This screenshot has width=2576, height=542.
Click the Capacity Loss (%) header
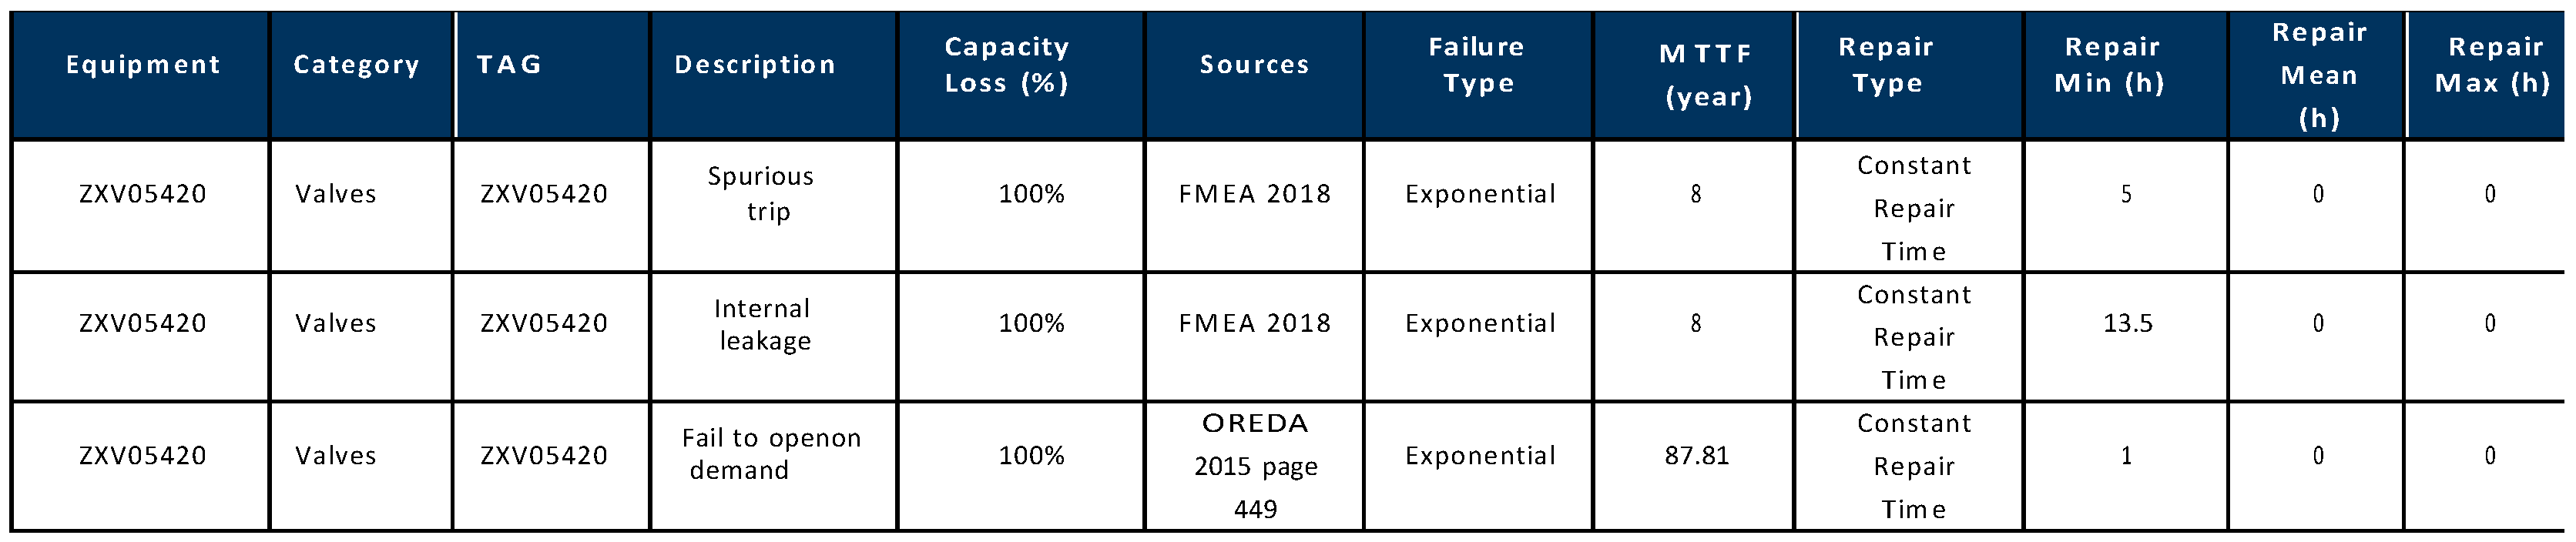[x=1007, y=65]
